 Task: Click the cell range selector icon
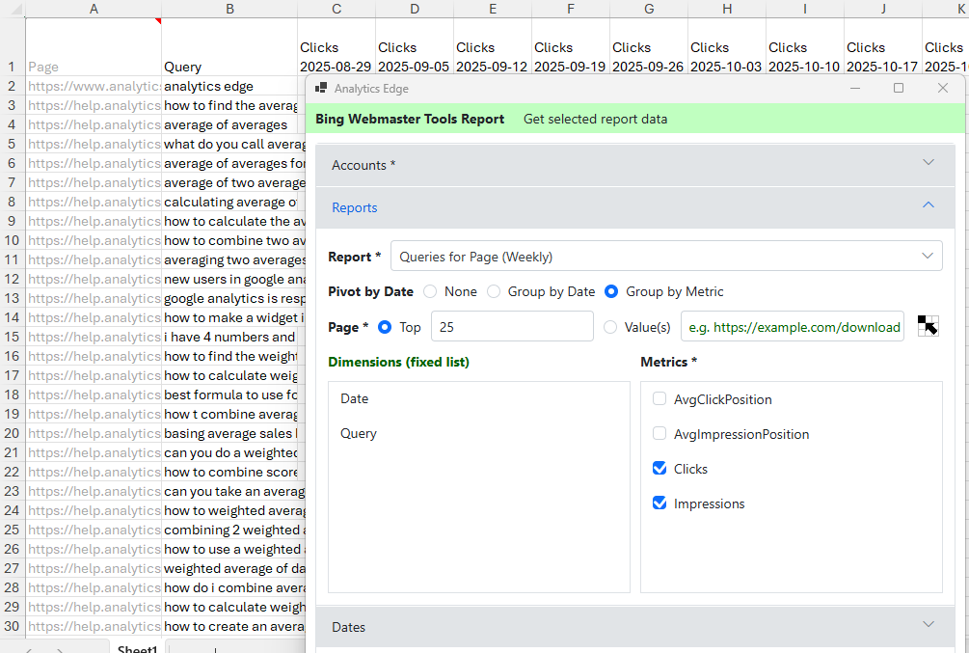pos(928,326)
